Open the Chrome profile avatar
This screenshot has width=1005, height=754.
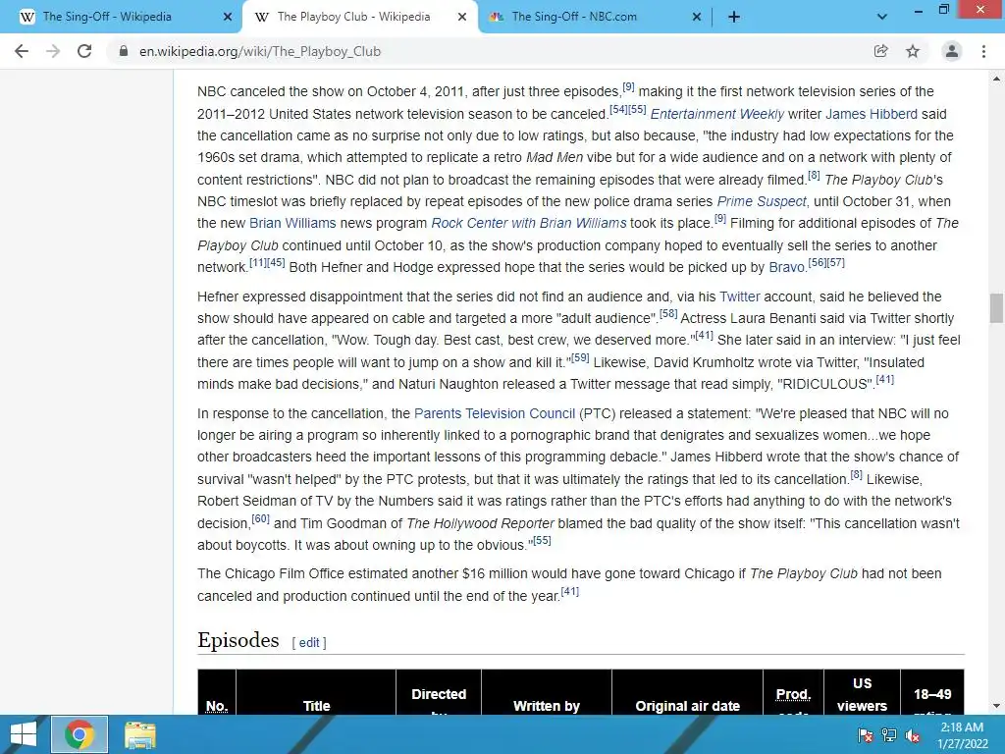(x=952, y=51)
